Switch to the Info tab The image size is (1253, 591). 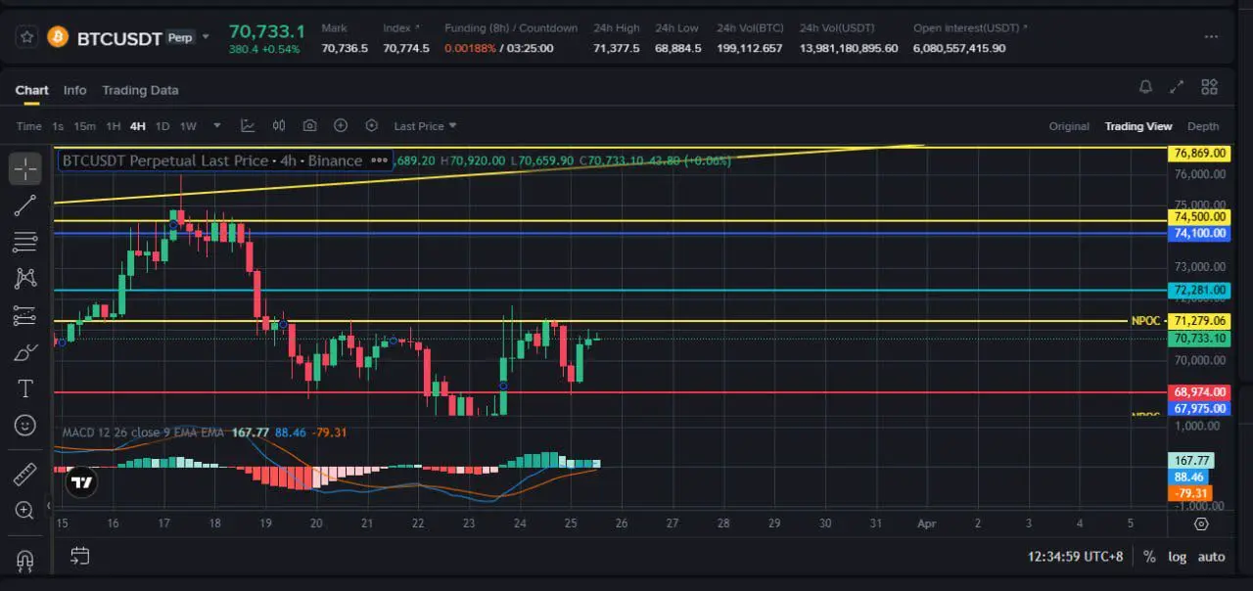coord(74,90)
